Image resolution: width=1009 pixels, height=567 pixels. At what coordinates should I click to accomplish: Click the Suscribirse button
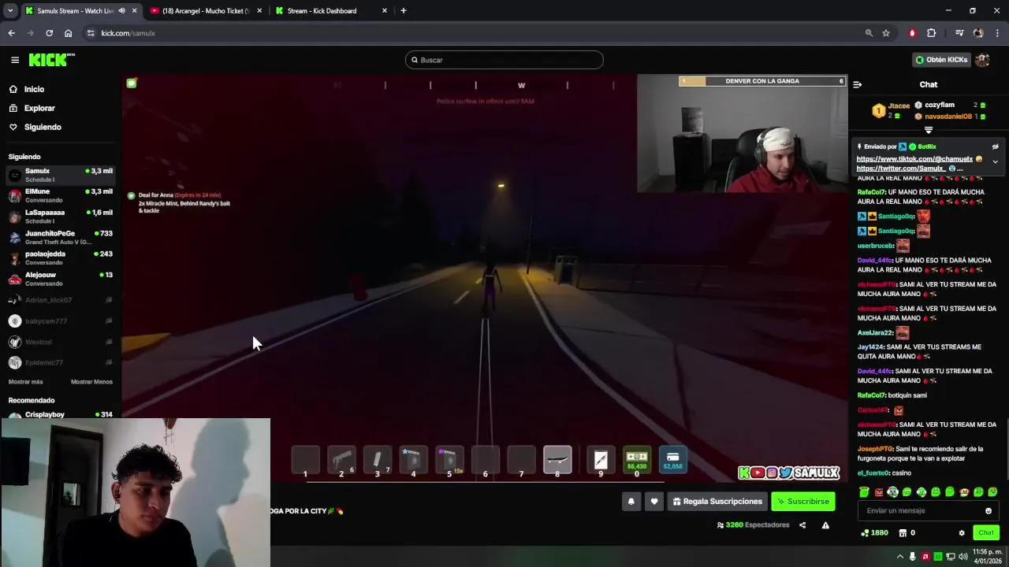pos(802,501)
